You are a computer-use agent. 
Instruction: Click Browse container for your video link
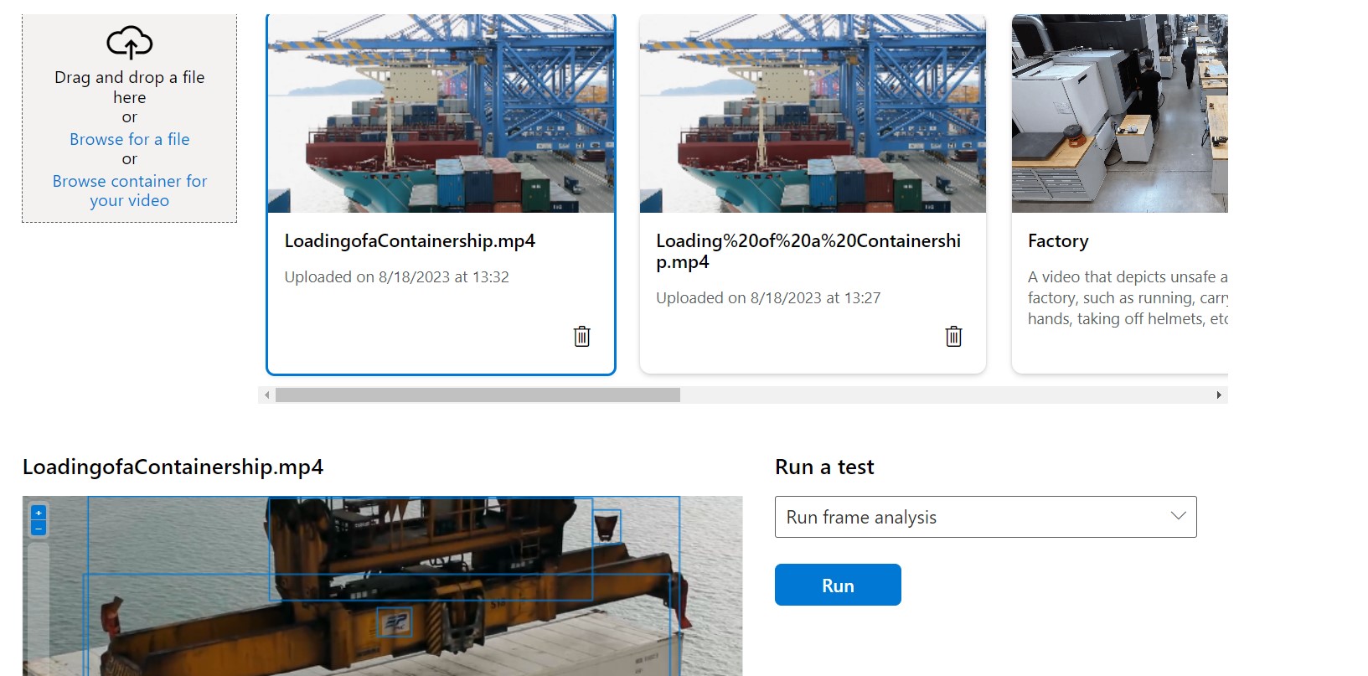click(x=130, y=191)
